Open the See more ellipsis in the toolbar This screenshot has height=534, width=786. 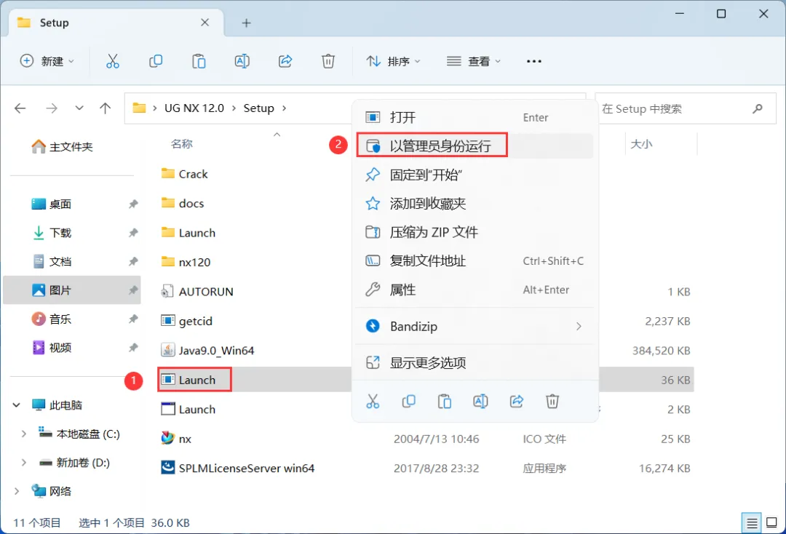pyautogui.click(x=534, y=61)
